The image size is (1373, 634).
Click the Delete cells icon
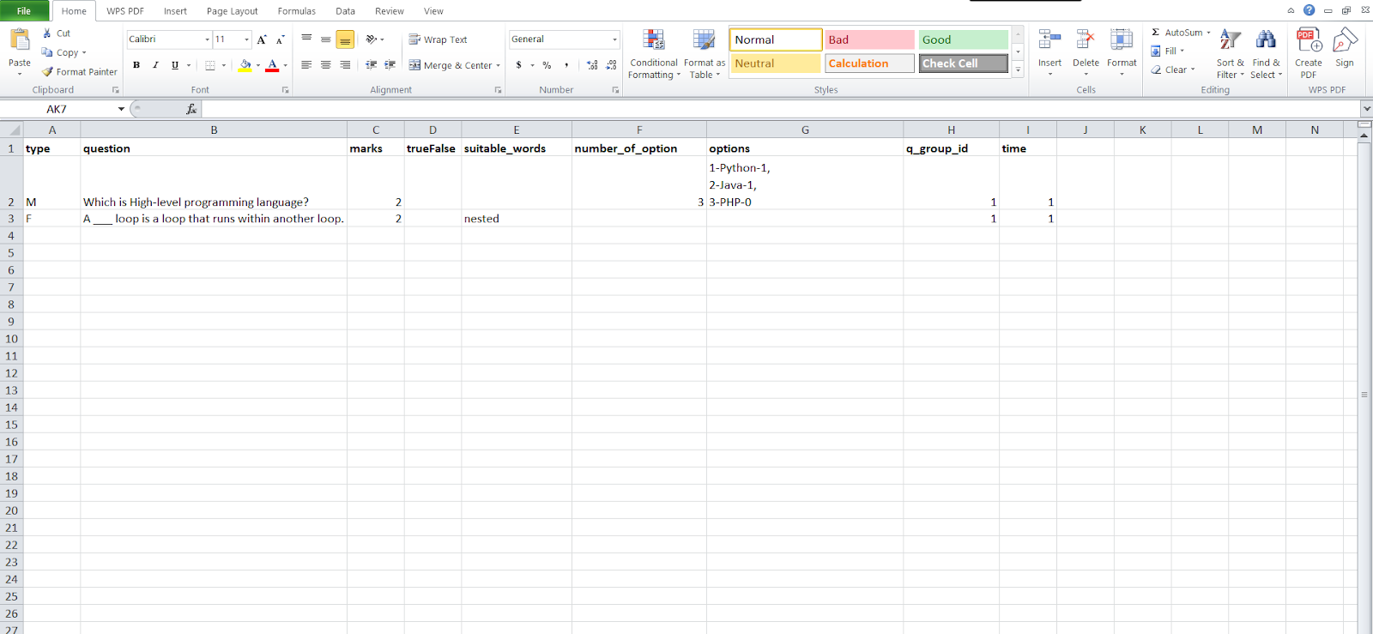(x=1086, y=40)
